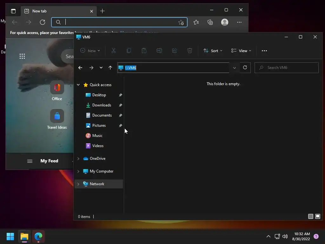Screen dimensions: 325x244
Task: Click the \\VM6 address bar field
Action: (x=174, y=68)
